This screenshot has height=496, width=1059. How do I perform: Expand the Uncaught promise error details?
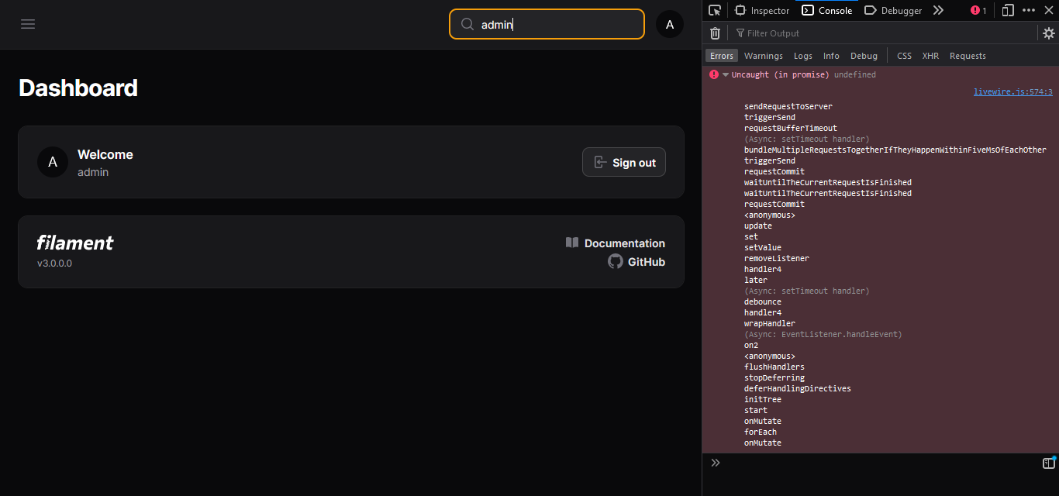tap(725, 74)
